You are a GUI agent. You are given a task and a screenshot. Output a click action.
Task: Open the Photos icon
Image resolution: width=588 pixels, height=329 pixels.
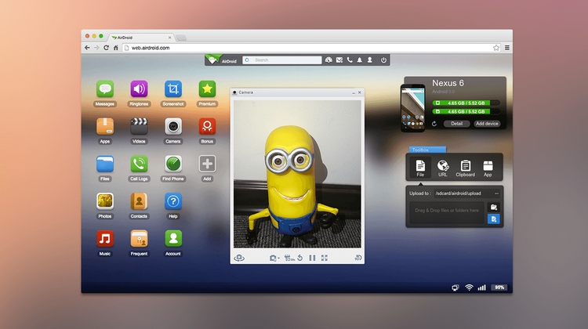[105, 201]
